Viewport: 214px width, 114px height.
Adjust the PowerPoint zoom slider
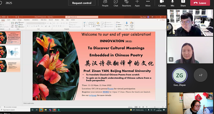coord(155,107)
